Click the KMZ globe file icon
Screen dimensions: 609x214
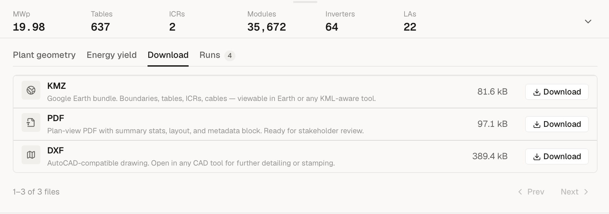[x=31, y=90]
